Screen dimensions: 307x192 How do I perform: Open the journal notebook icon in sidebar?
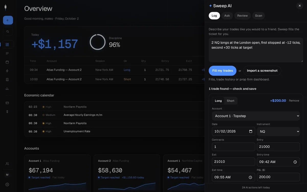(7, 80)
